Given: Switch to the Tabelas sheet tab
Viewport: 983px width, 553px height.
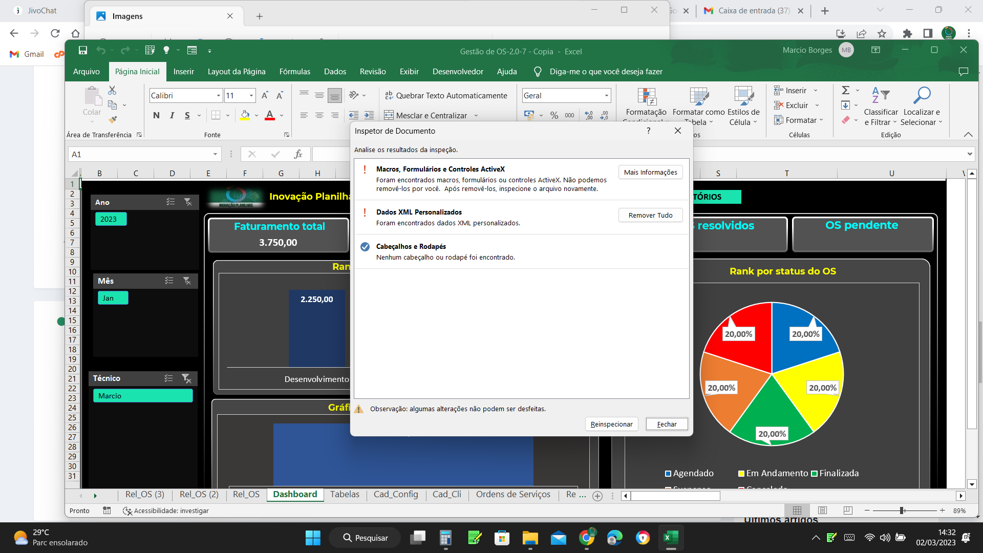Looking at the screenshot, I should pos(345,495).
